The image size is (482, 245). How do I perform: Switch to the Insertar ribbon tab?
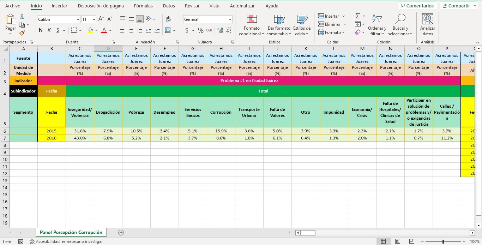click(x=59, y=6)
